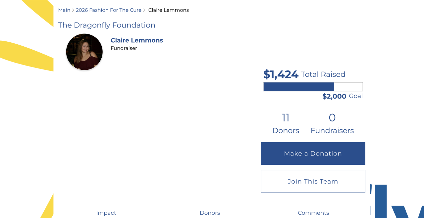Switch to the Impact tab
This screenshot has width=424, height=218.
click(x=106, y=213)
